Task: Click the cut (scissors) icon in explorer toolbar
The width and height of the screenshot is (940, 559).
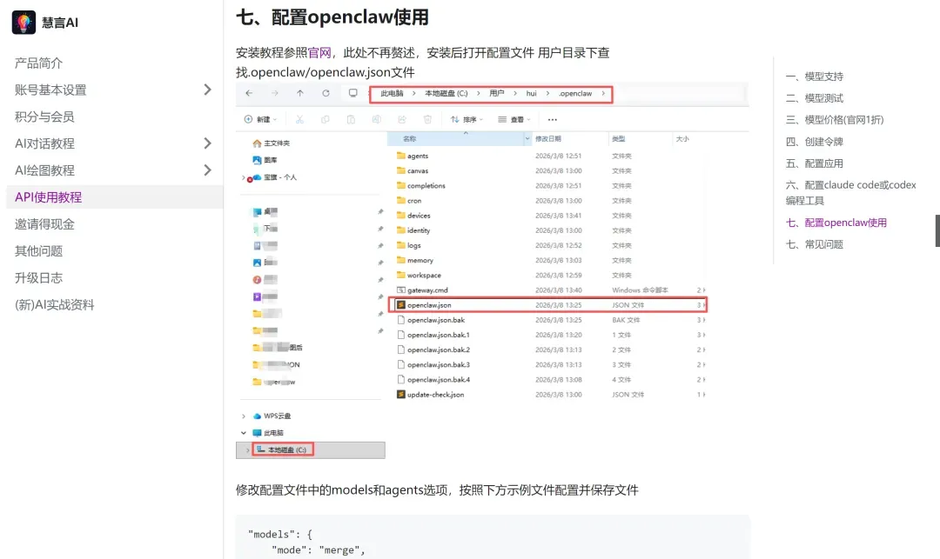Action: click(299, 120)
